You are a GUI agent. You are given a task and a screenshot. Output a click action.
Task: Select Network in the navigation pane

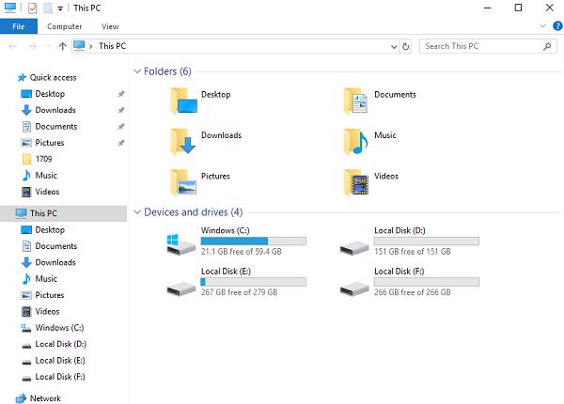point(45,398)
